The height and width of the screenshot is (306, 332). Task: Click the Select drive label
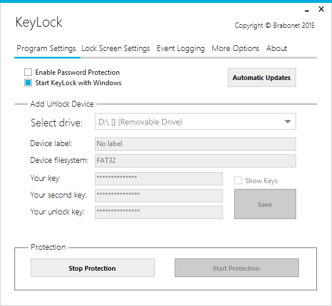tap(57, 123)
